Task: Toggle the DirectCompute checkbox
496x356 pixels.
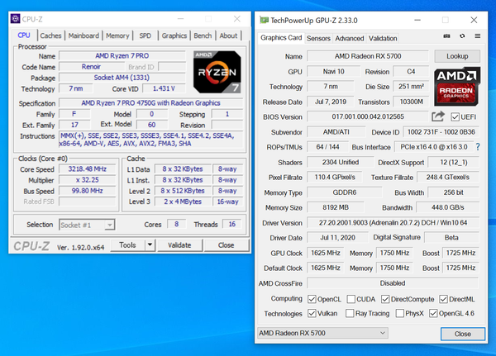Action: click(385, 299)
